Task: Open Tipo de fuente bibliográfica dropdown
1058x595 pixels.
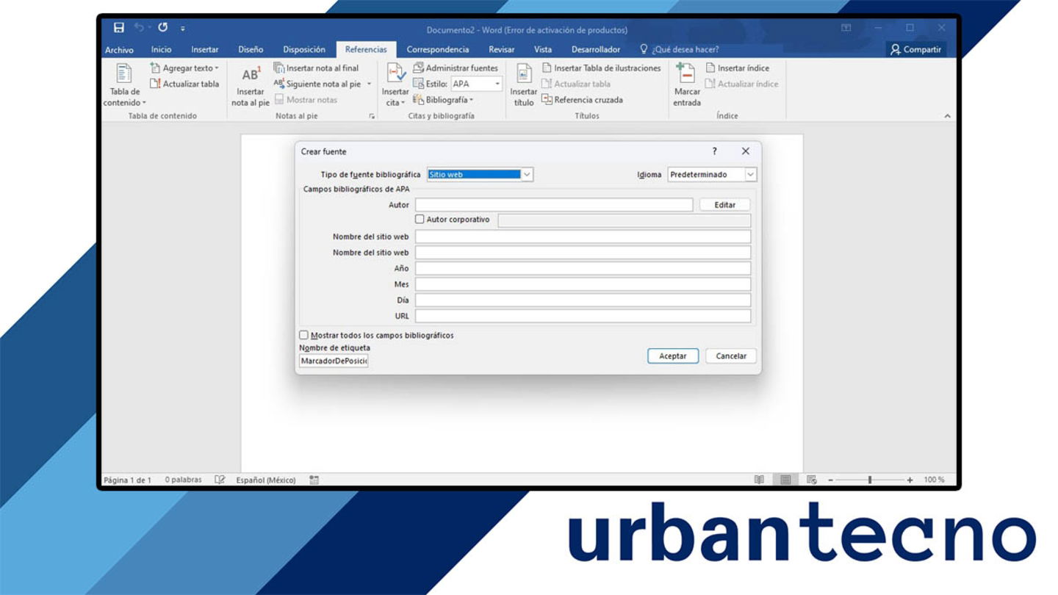Action: (x=527, y=175)
